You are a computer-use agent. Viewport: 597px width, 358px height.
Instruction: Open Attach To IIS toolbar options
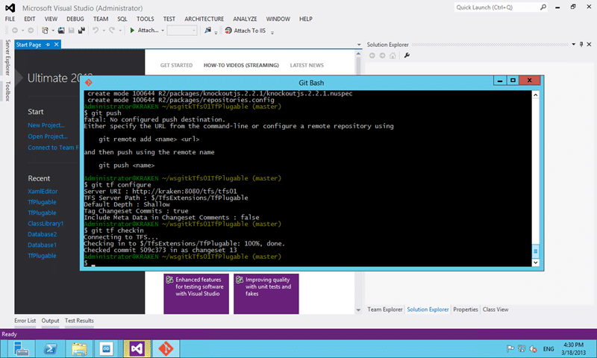click(x=272, y=32)
